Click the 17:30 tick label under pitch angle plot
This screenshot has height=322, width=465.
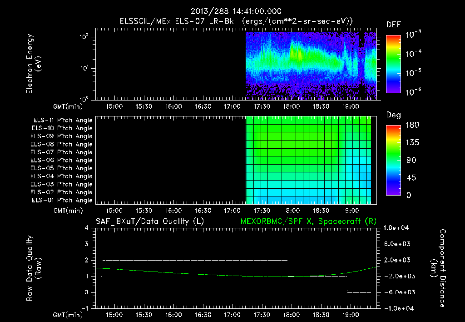[x=262, y=211]
